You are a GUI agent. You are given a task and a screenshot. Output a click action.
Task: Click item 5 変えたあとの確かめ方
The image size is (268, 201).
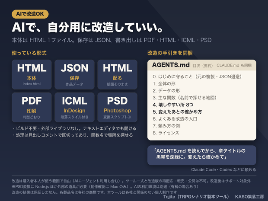point(177,112)
